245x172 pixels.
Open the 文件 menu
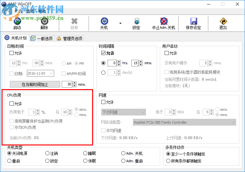tap(6, 11)
